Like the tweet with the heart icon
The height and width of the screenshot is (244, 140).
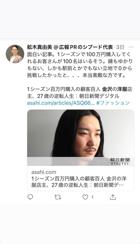(x=85, y=197)
